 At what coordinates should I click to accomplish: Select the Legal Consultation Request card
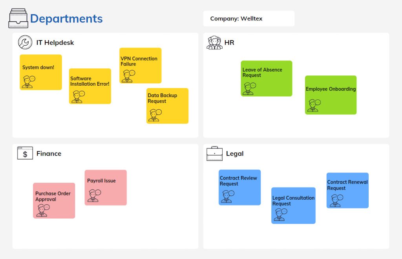click(x=294, y=206)
